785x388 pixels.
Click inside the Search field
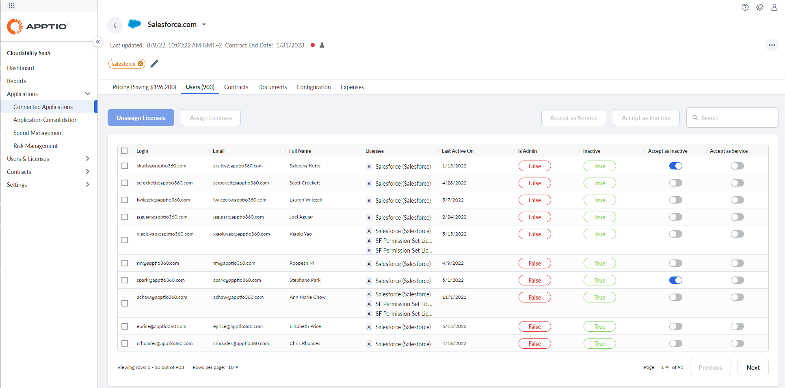pyautogui.click(x=732, y=118)
